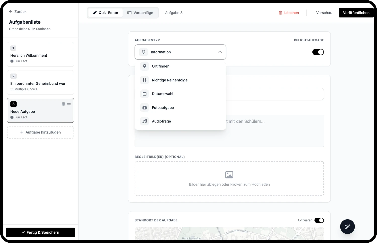Select task 3 Neue Aufgabe card

[40, 110]
